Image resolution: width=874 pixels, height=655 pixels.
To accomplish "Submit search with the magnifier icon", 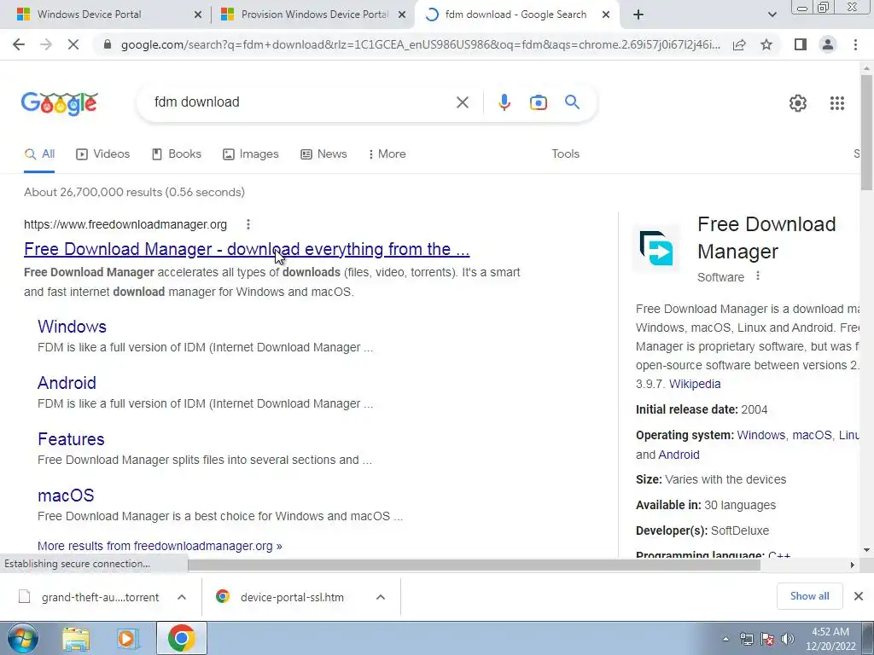I will click(572, 102).
